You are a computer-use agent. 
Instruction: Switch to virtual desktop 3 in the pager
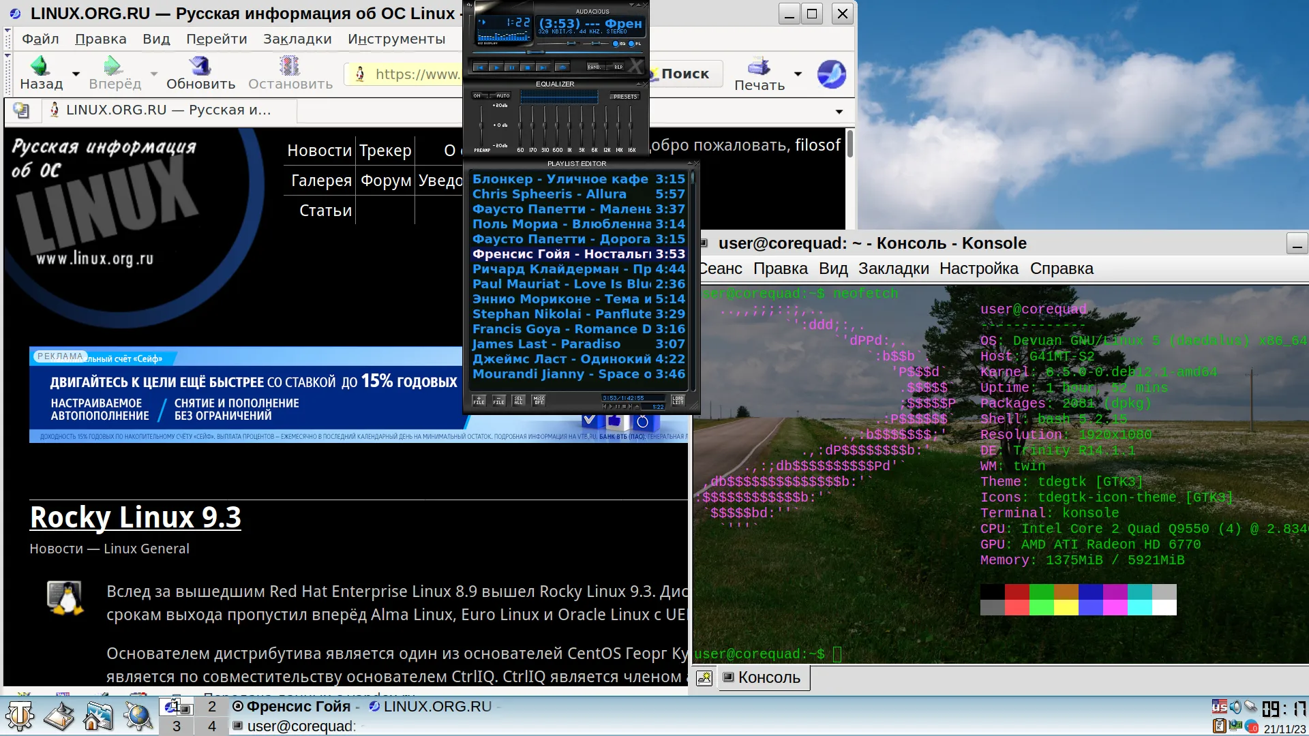click(x=177, y=726)
